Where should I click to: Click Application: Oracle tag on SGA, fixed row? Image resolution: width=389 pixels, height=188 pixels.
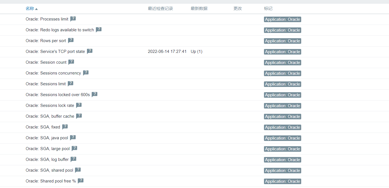pos(283,127)
